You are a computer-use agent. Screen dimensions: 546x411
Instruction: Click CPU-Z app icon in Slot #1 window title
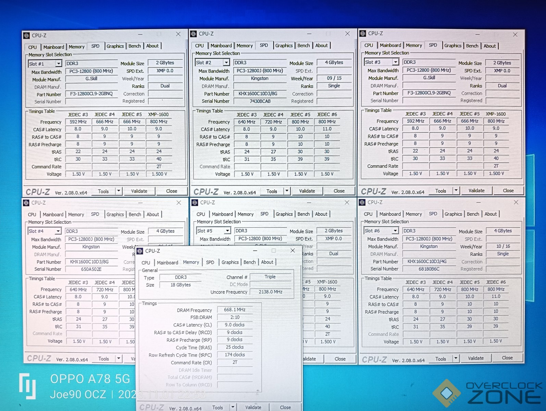click(27, 36)
